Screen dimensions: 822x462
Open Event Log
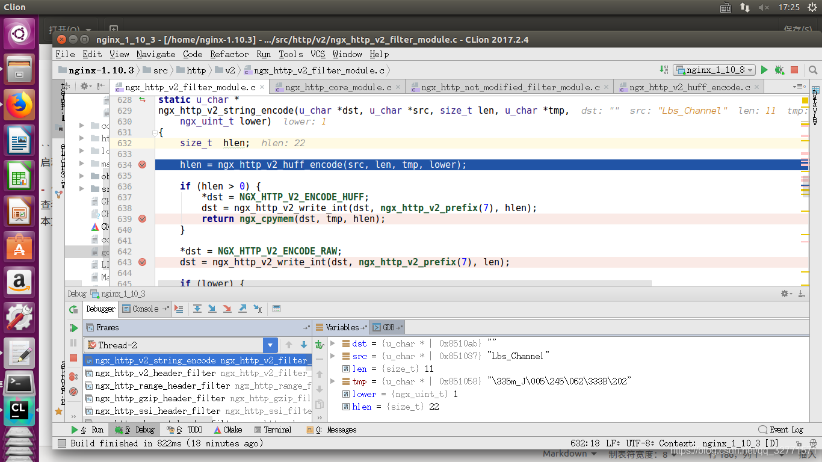point(781,430)
